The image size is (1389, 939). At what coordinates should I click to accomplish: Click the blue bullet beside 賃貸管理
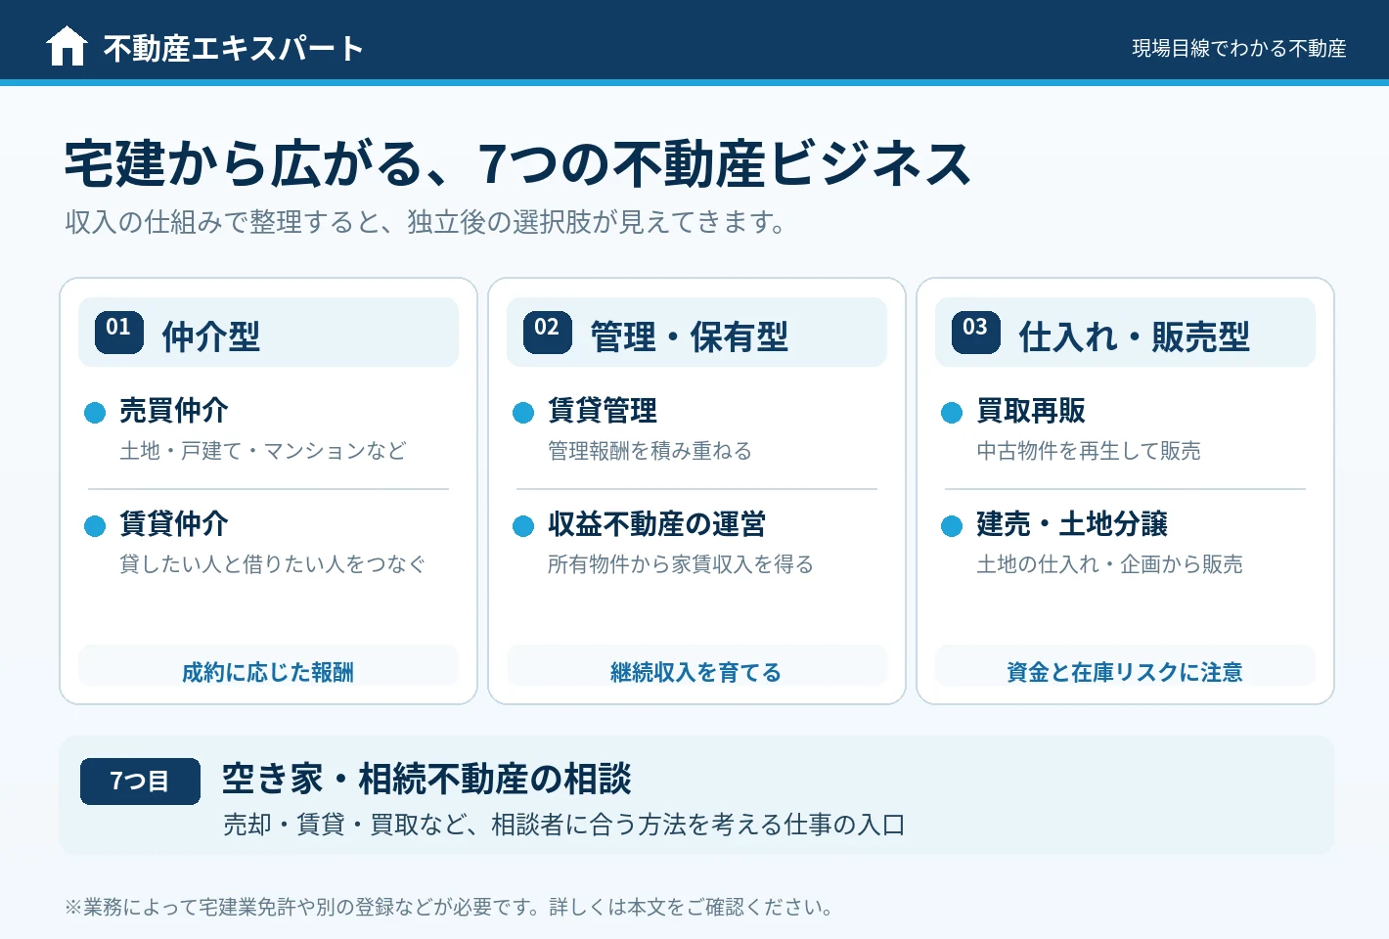(523, 413)
